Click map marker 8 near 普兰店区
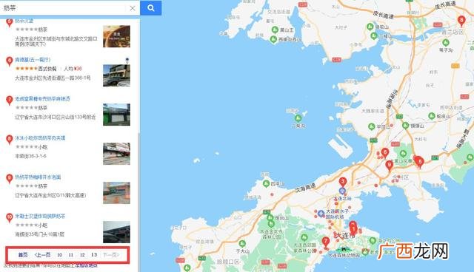The width and height of the screenshot is (474, 272). (x=461, y=21)
